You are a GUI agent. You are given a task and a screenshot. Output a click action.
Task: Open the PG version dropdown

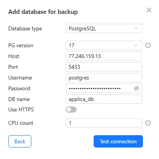pos(104,45)
